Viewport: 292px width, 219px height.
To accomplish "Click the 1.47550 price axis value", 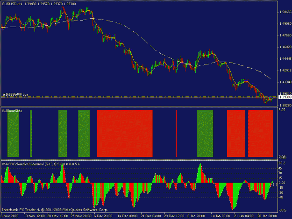I will point(285,35).
